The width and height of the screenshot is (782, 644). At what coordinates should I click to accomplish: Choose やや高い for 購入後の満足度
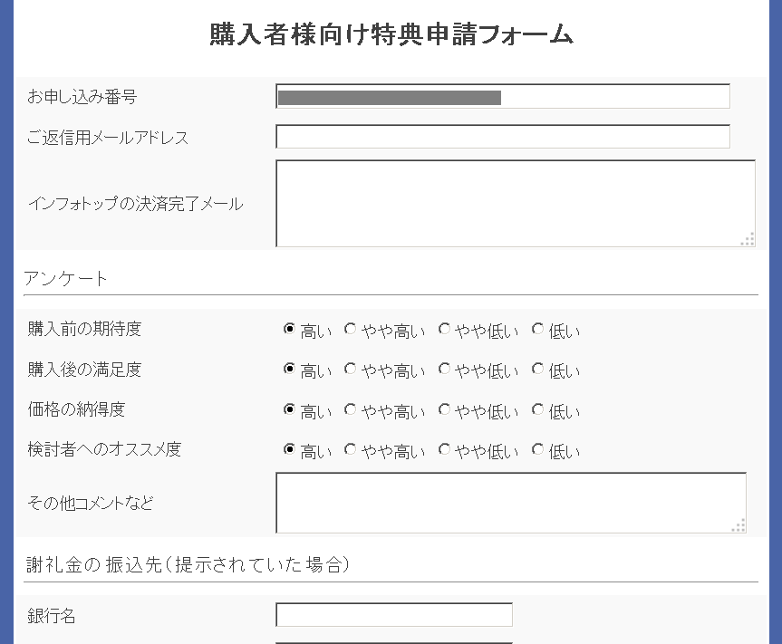tap(350, 369)
